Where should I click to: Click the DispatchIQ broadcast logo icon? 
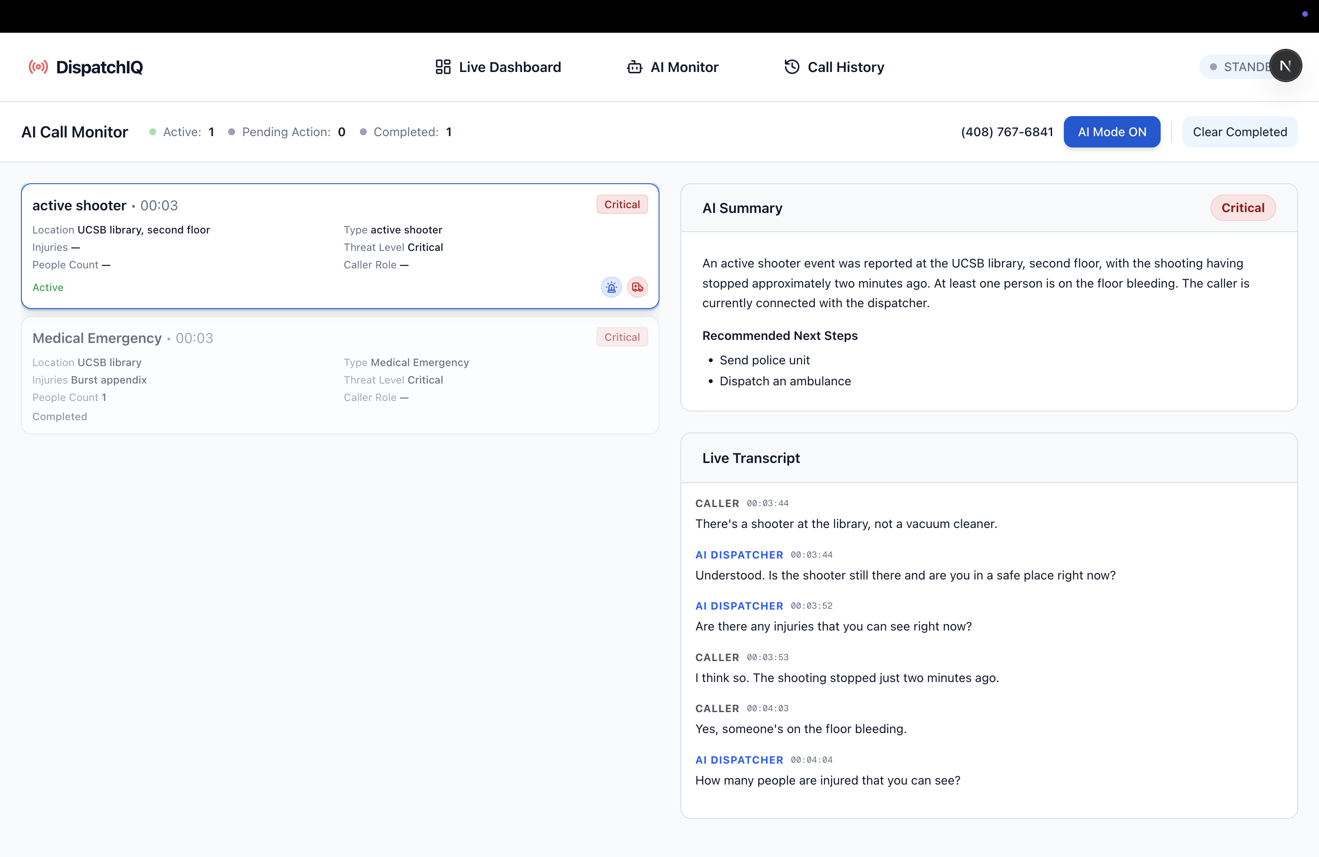[x=38, y=67]
